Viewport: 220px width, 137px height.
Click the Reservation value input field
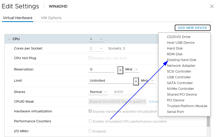101,69
